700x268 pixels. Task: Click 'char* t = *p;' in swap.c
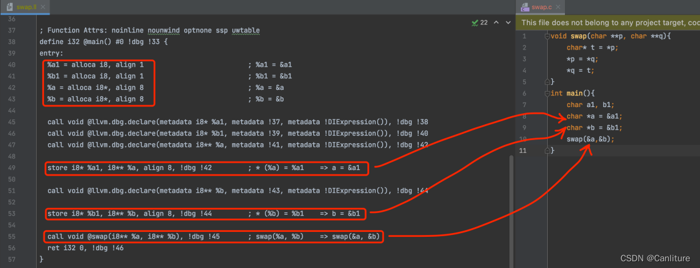(593, 48)
